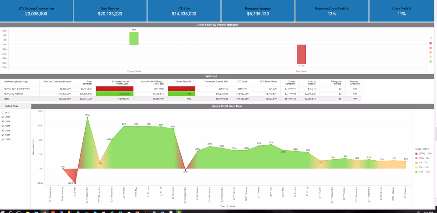Uncheck the 2016 year filter
The image size is (437, 213).
click(x=3, y=131)
